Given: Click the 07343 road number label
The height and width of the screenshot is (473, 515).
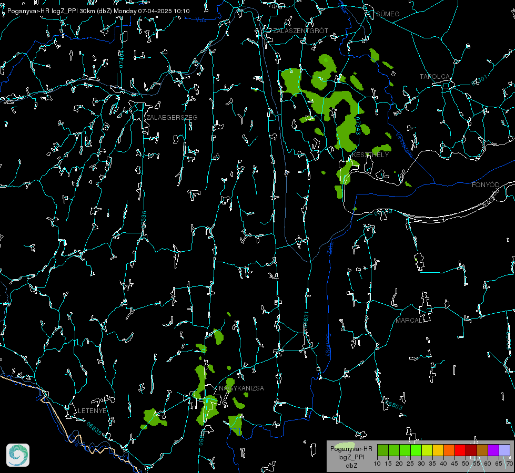Looking at the screenshot, I should 358,126.
